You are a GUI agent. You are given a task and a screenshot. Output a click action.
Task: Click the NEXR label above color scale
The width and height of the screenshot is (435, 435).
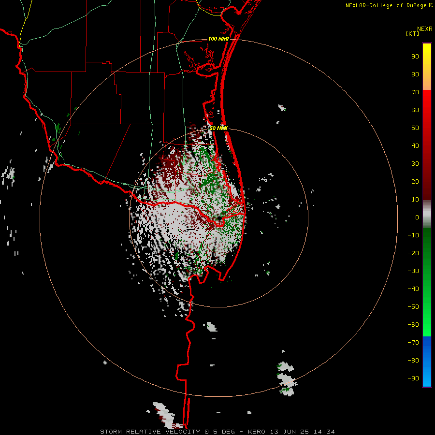coord(425,29)
